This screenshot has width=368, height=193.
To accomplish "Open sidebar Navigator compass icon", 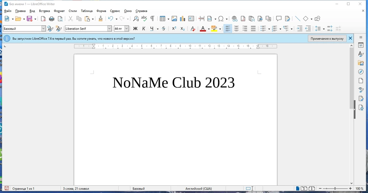I will click(x=361, y=72).
